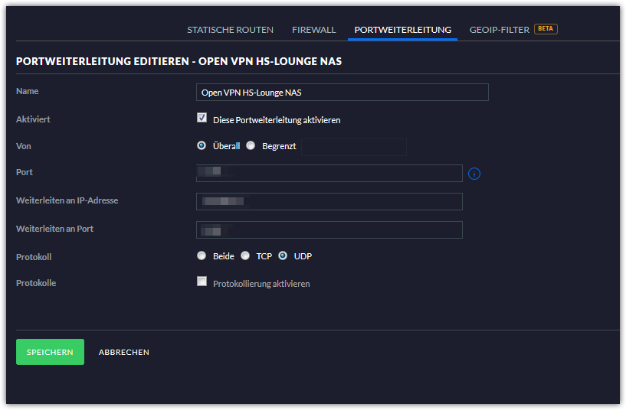Screen dimensions: 626x410
Task: Select the Portweiterleitung tab
Action: coord(403,30)
